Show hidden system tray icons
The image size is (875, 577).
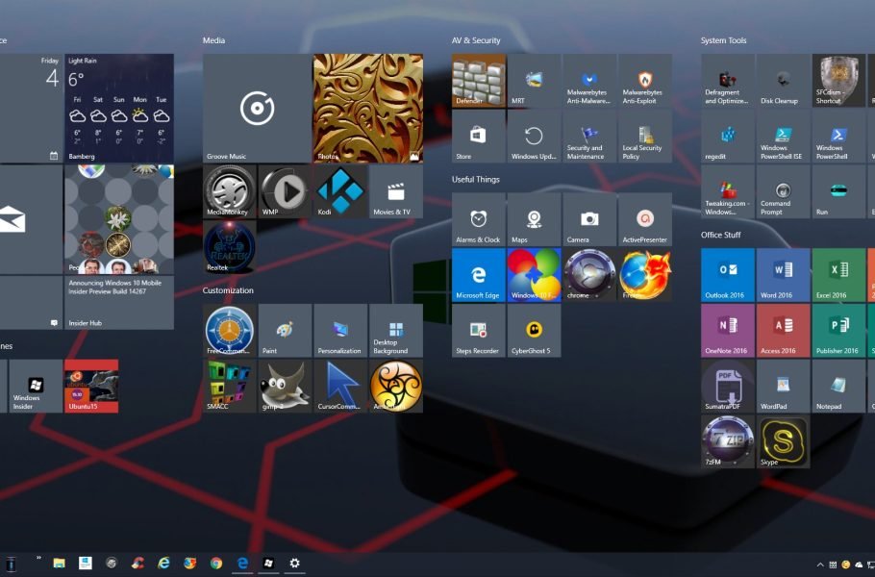pos(820,564)
